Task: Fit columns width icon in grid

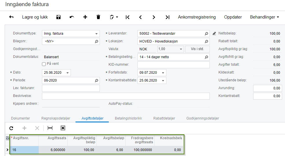Action: [50, 128]
